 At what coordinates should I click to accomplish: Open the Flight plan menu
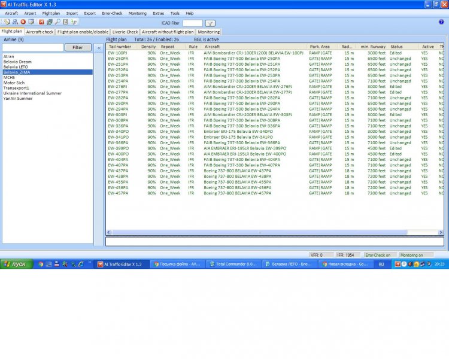click(51, 13)
